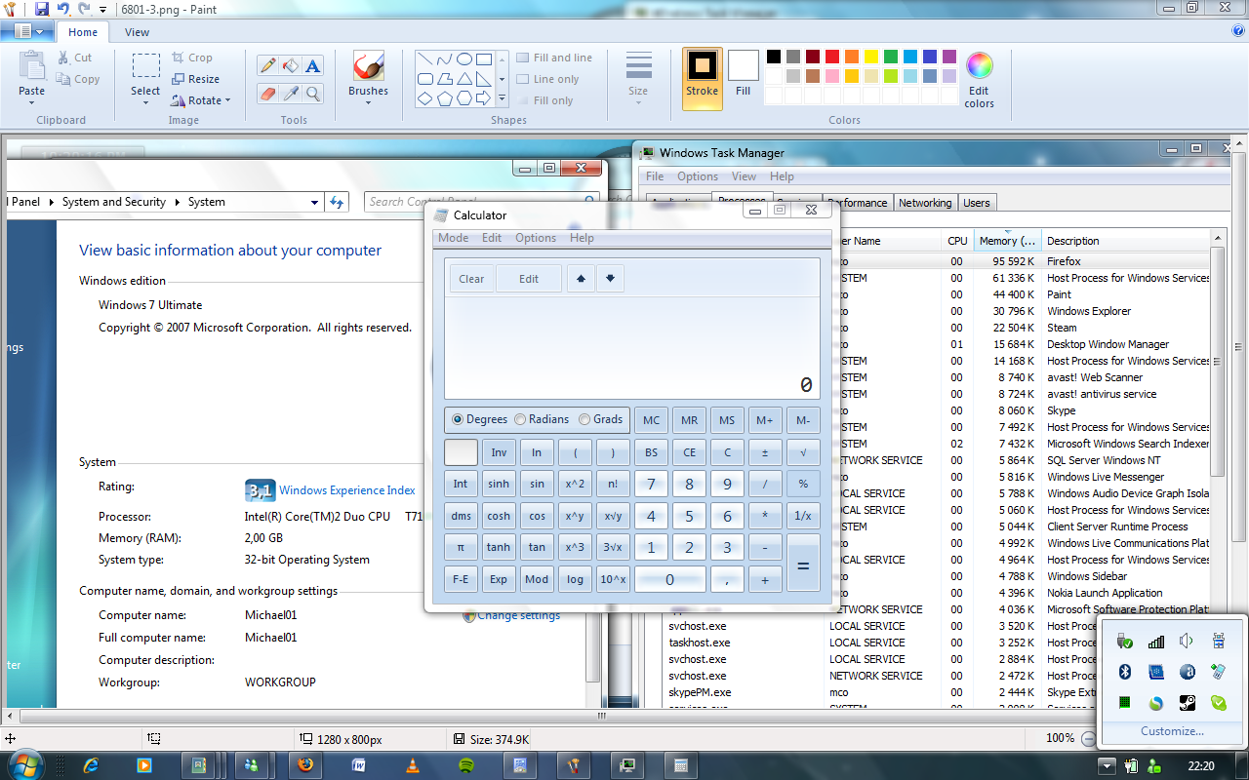Select the Text tool

pos(312,65)
